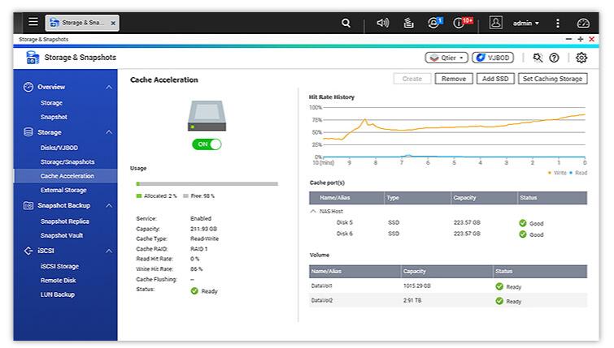Click the Remove button

pyautogui.click(x=454, y=79)
